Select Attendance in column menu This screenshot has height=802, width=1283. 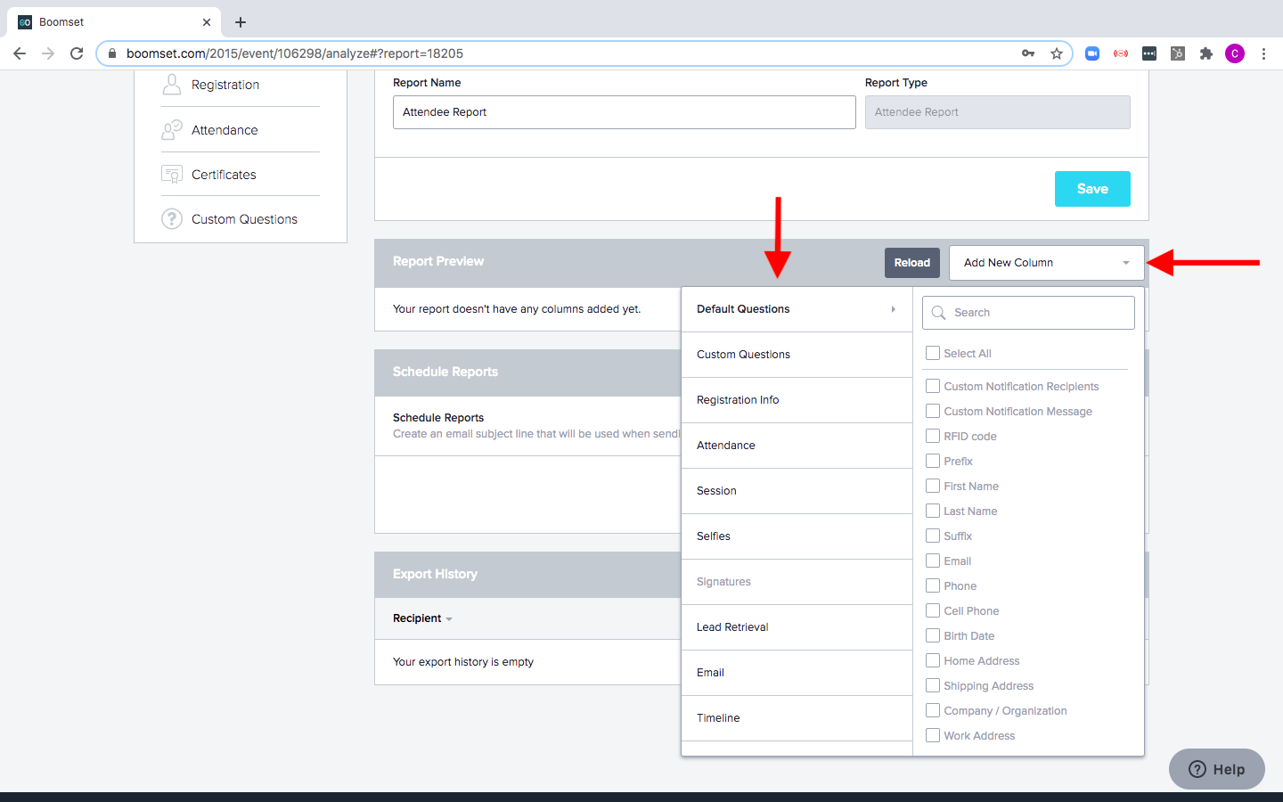click(797, 446)
